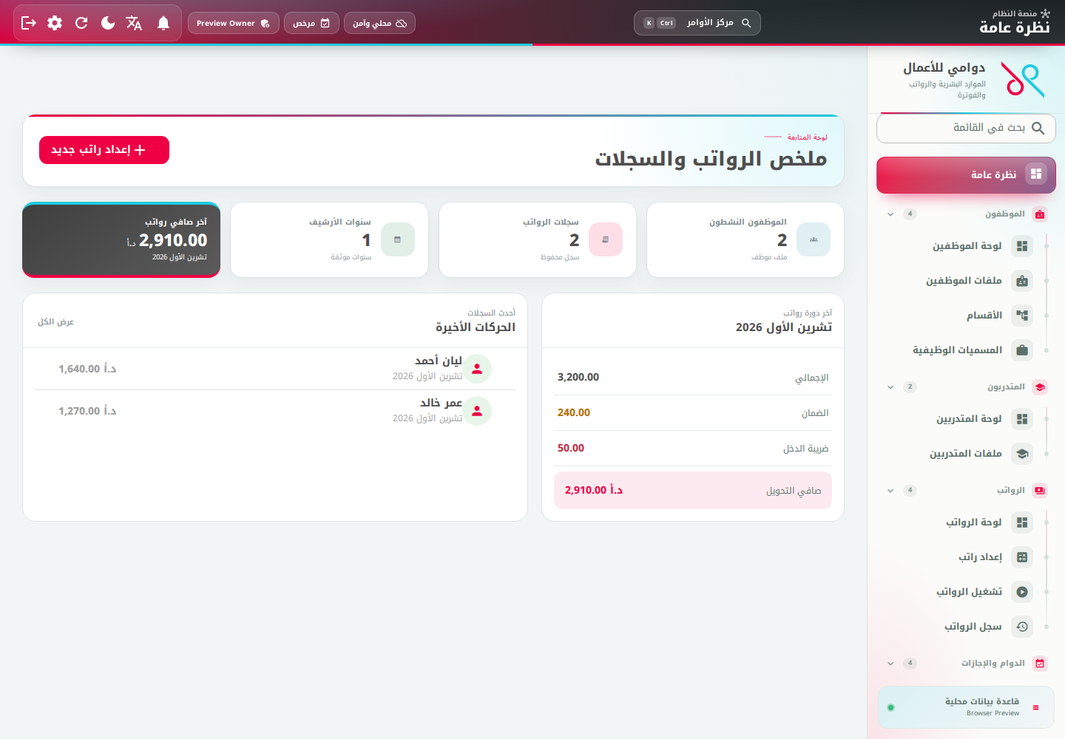Click the الموظفون النشطون card icon
This screenshot has height=739, width=1065.
814,239
